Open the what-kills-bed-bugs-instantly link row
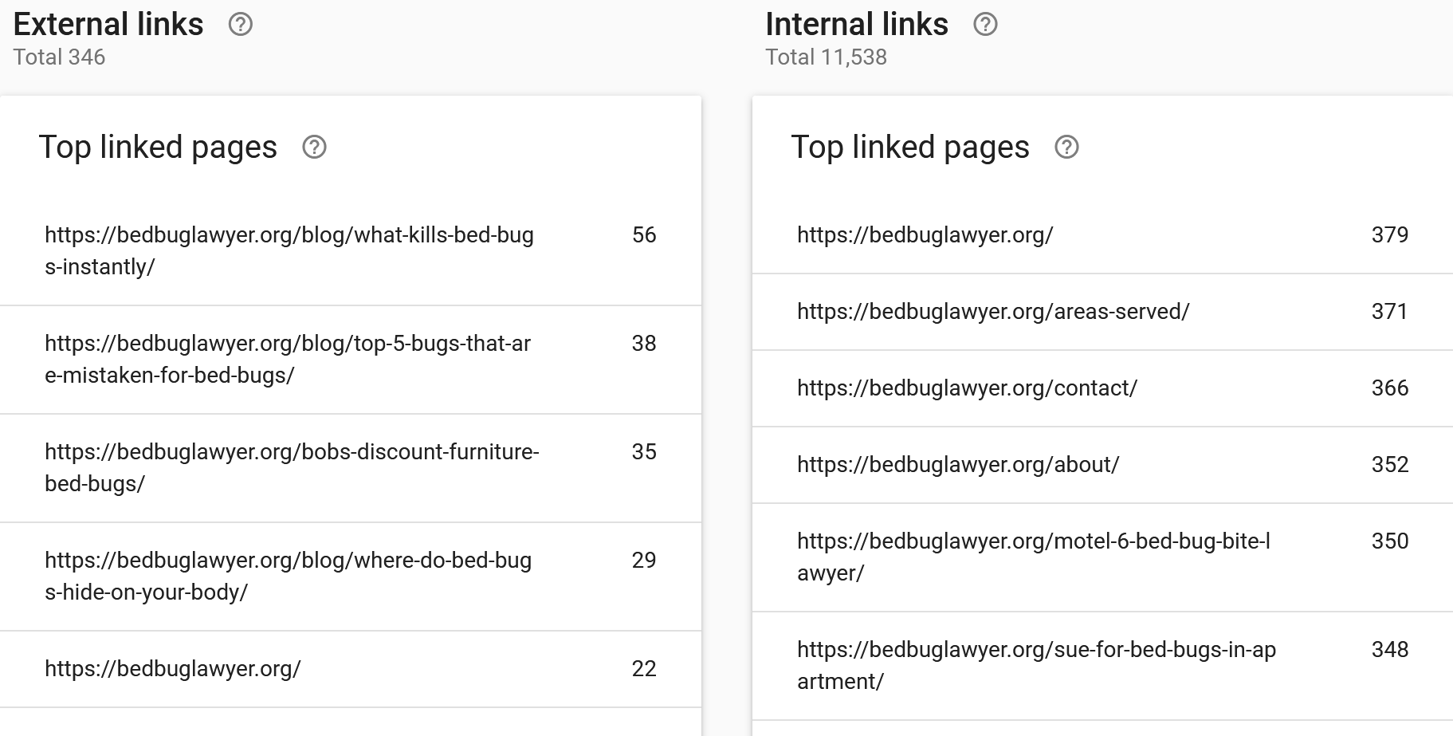The width and height of the screenshot is (1453, 736). [x=351, y=251]
